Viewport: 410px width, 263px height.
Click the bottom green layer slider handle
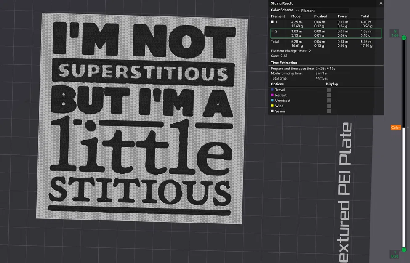click(x=404, y=249)
